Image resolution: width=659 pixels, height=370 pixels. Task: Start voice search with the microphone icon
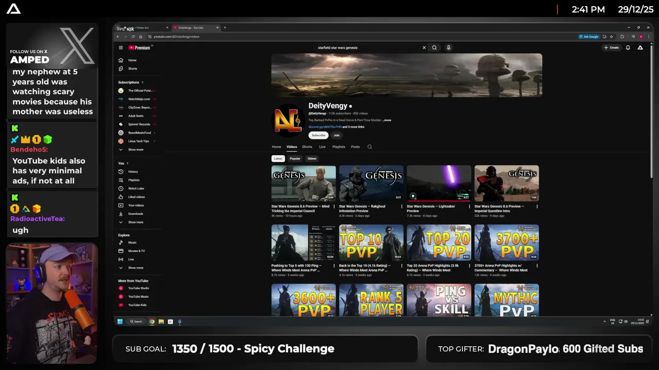point(448,48)
